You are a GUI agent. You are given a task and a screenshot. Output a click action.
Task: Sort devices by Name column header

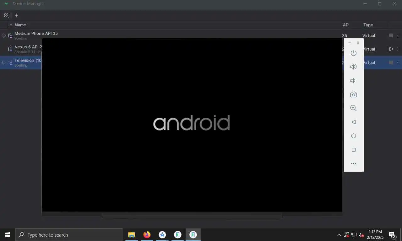tap(20, 25)
